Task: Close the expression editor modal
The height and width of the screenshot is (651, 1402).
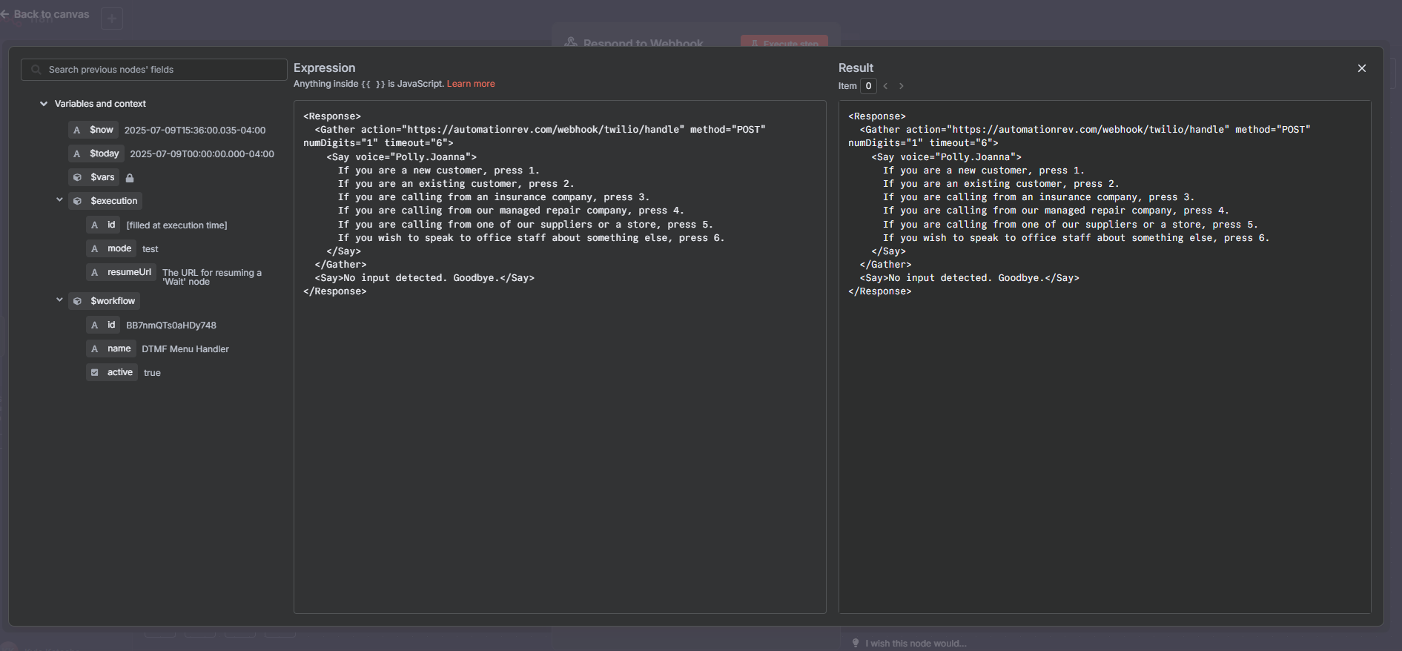Action: [1361, 68]
